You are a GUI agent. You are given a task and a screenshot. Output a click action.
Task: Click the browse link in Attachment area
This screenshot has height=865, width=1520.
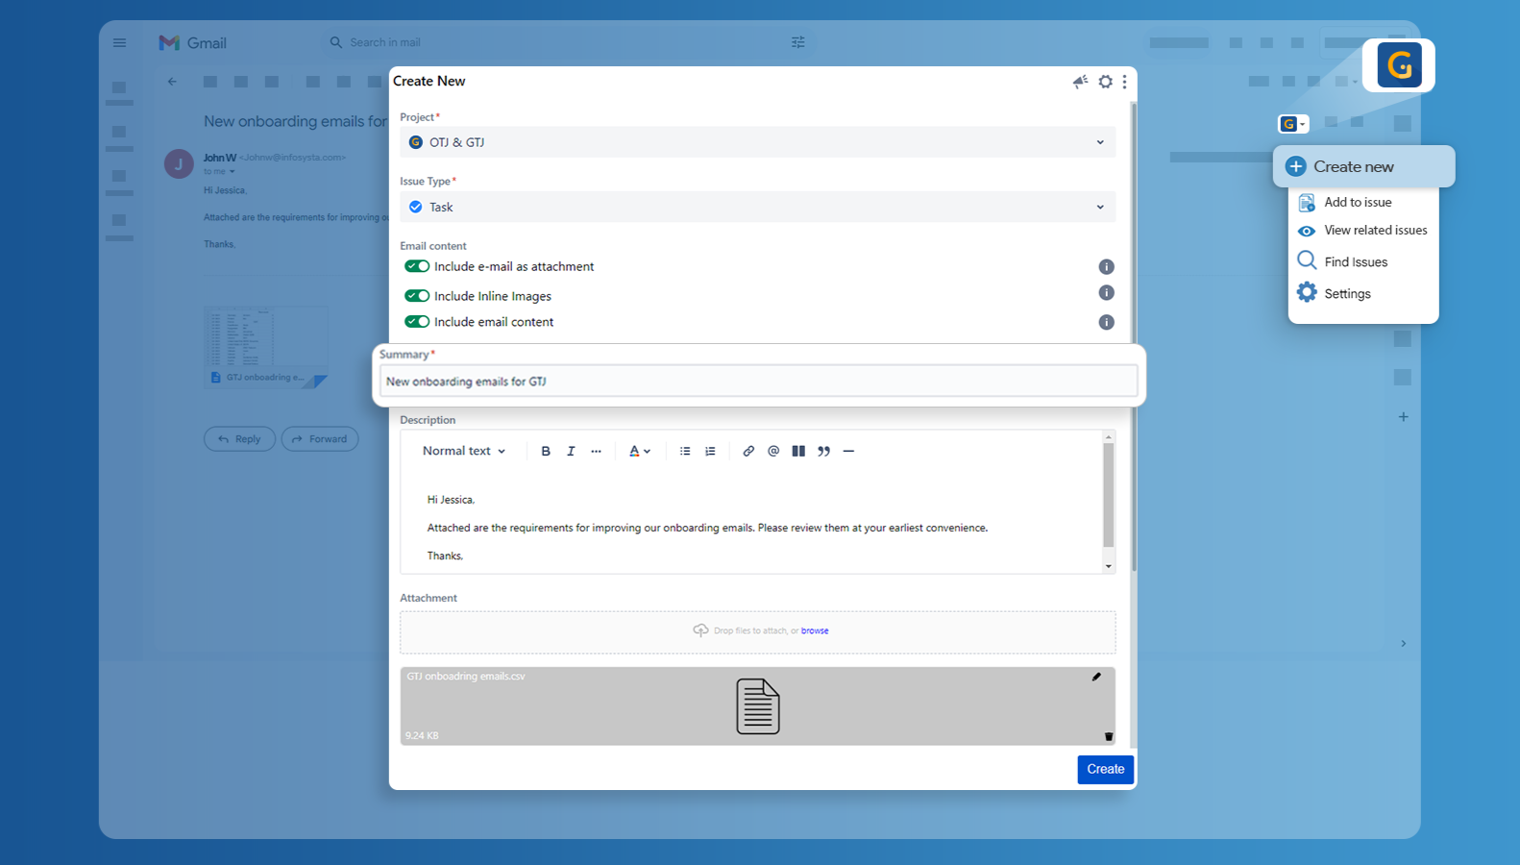pyautogui.click(x=815, y=630)
